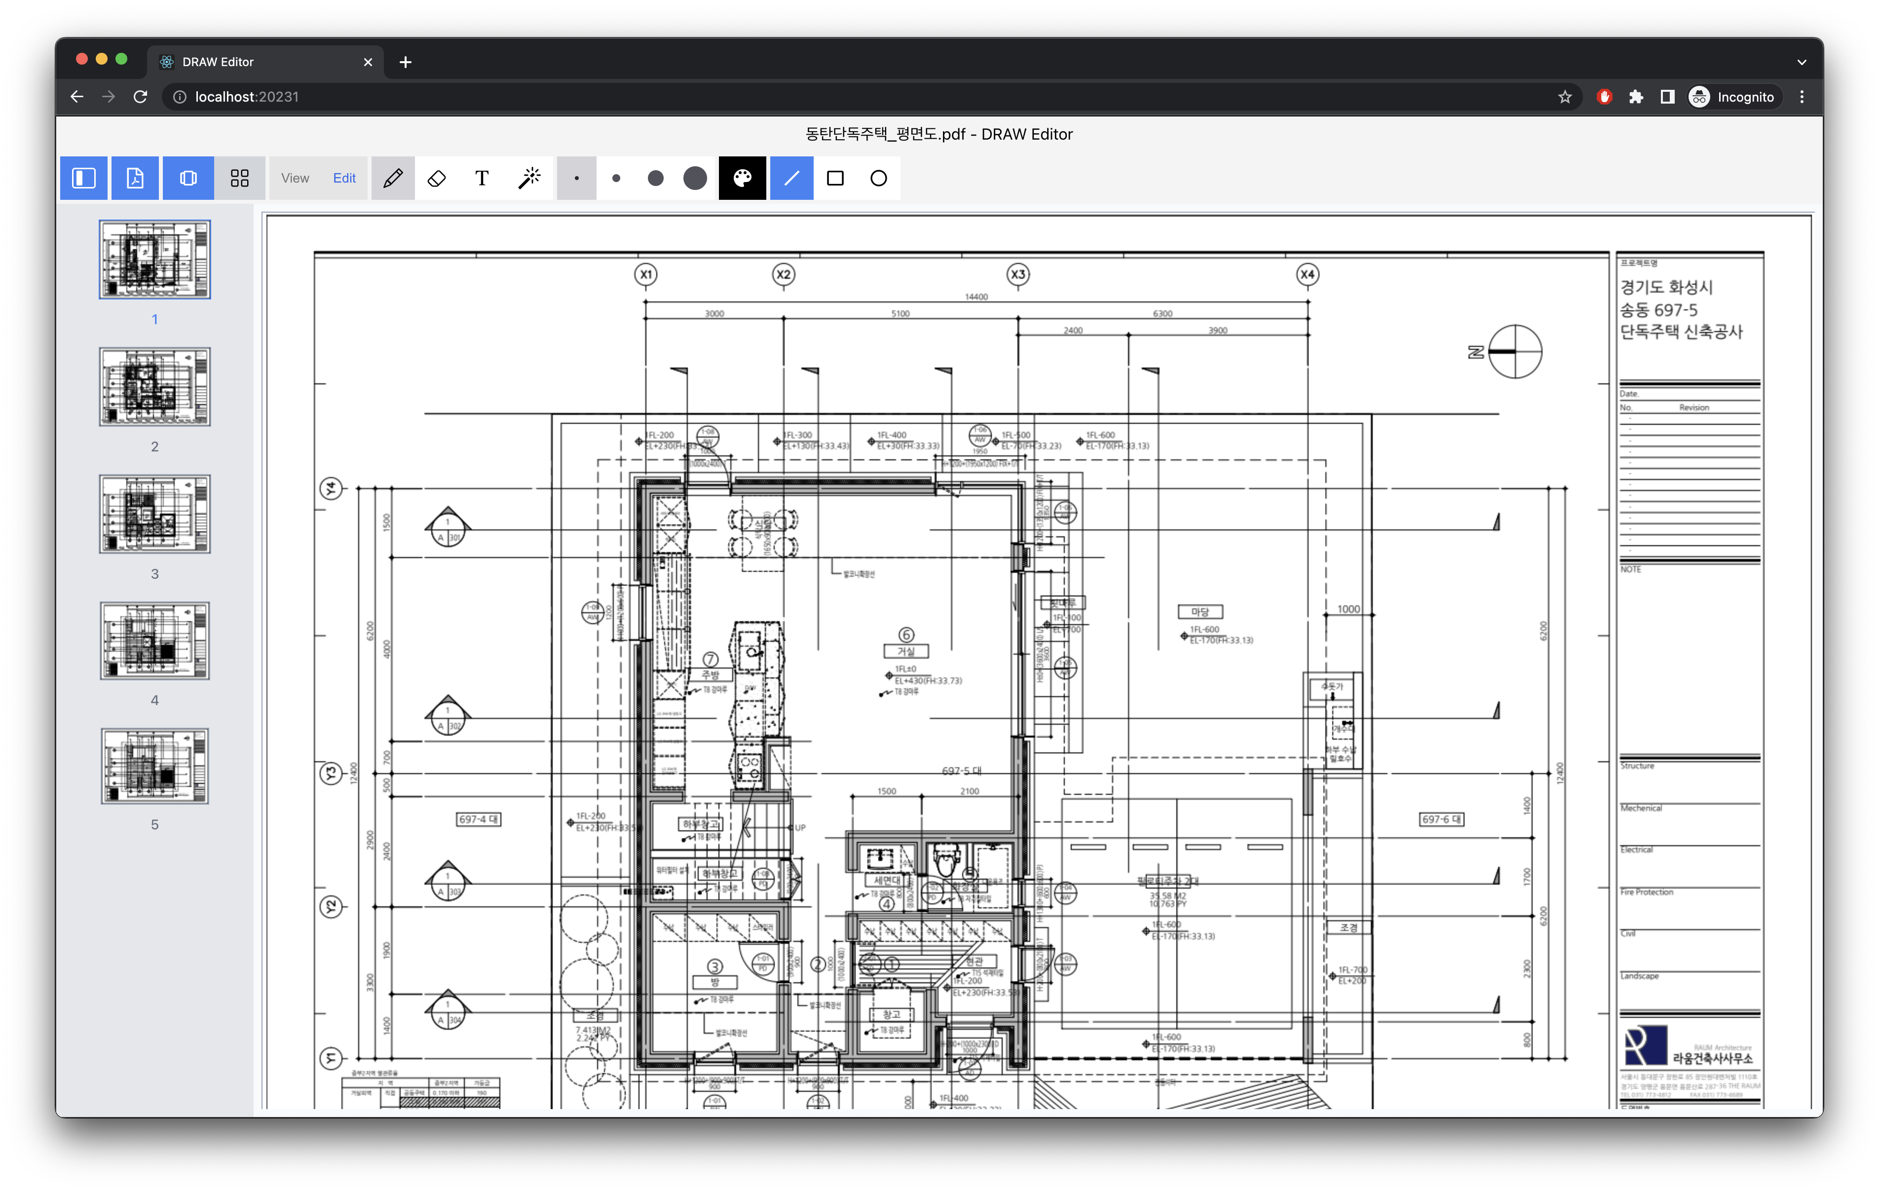1879x1191 pixels.
Task: Switch to View mode
Action: [295, 178]
